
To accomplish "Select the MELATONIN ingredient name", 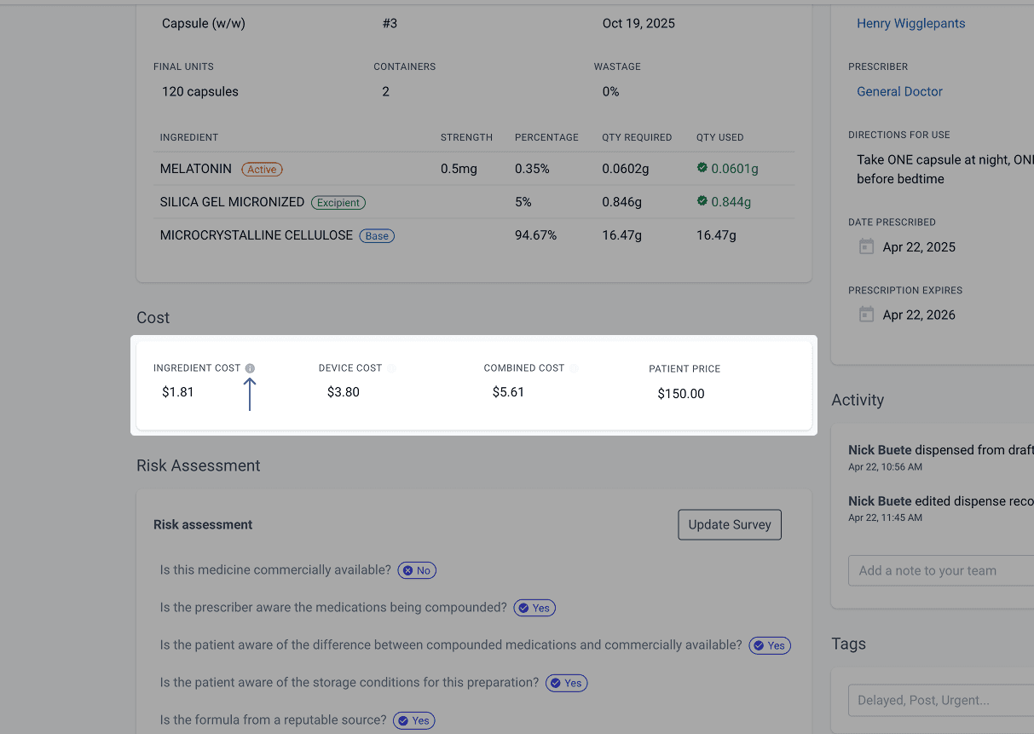I will tap(196, 169).
